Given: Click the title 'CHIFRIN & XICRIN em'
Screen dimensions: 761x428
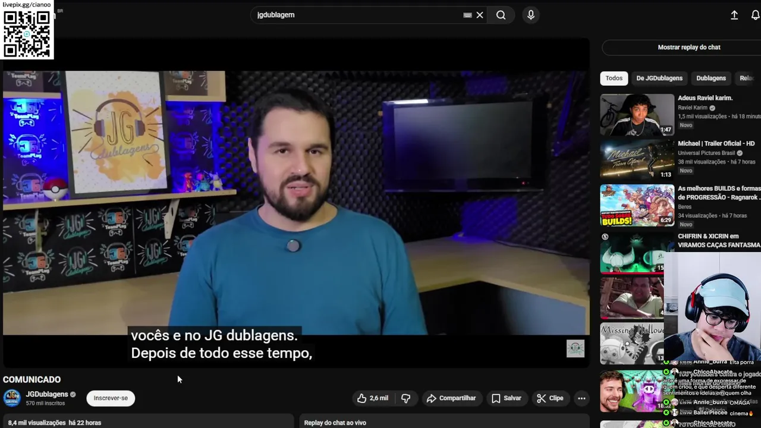Looking at the screenshot, I should (x=708, y=236).
